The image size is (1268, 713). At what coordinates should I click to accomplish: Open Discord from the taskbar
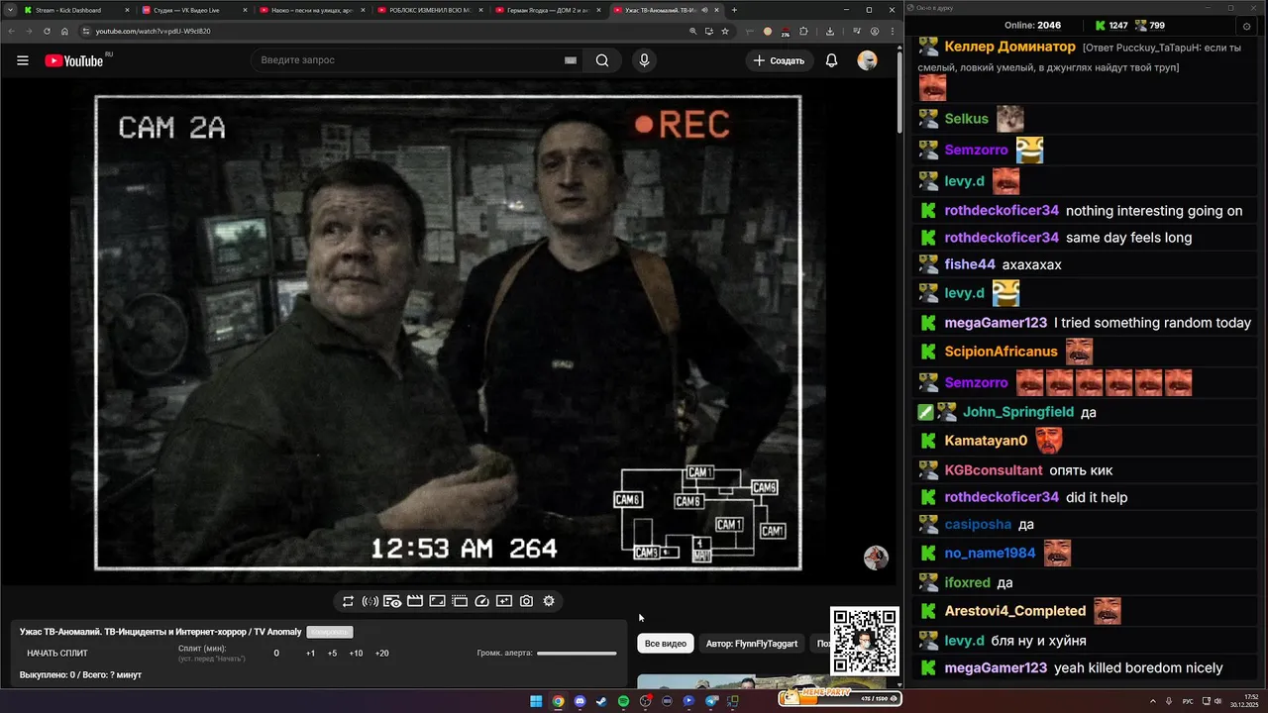(x=580, y=701)
